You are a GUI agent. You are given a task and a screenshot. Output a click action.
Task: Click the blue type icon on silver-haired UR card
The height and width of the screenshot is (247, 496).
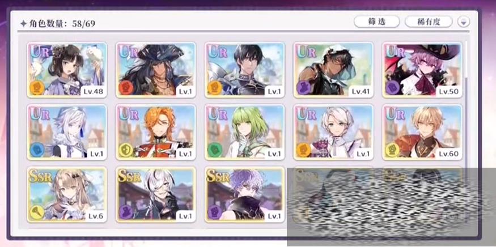pyautogui.click(x=37, y=150)
